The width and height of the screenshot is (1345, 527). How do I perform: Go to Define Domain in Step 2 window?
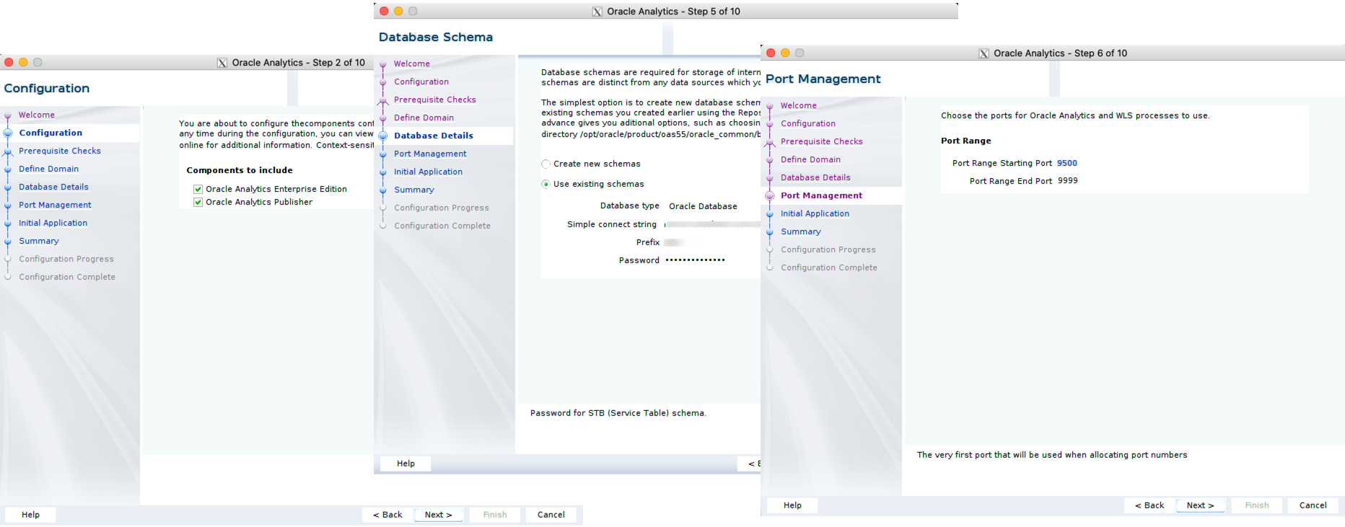(49, 169)
